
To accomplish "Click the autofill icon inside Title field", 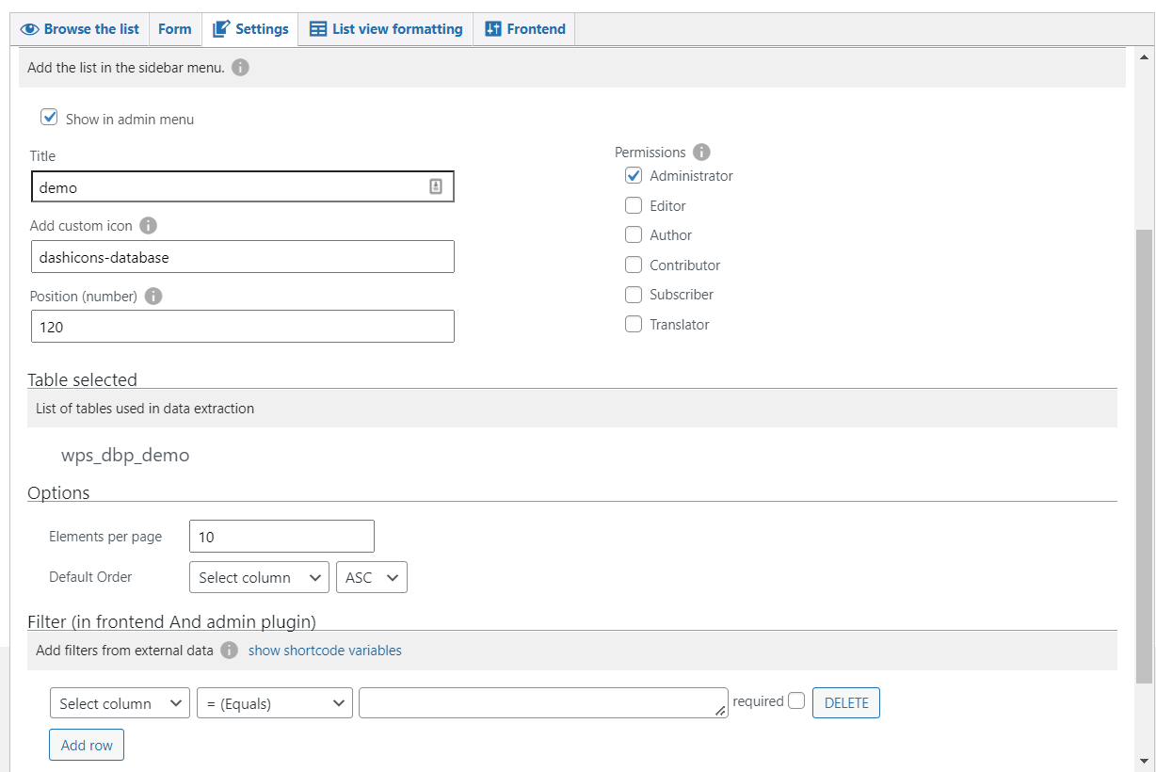I will tap(436, 186).
